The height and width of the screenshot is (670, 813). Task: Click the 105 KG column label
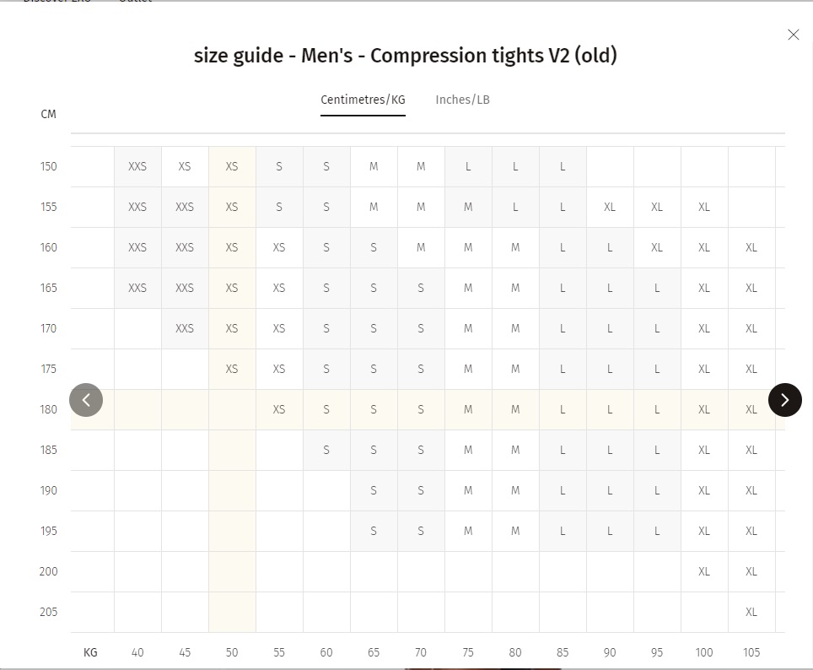point(751,652)
